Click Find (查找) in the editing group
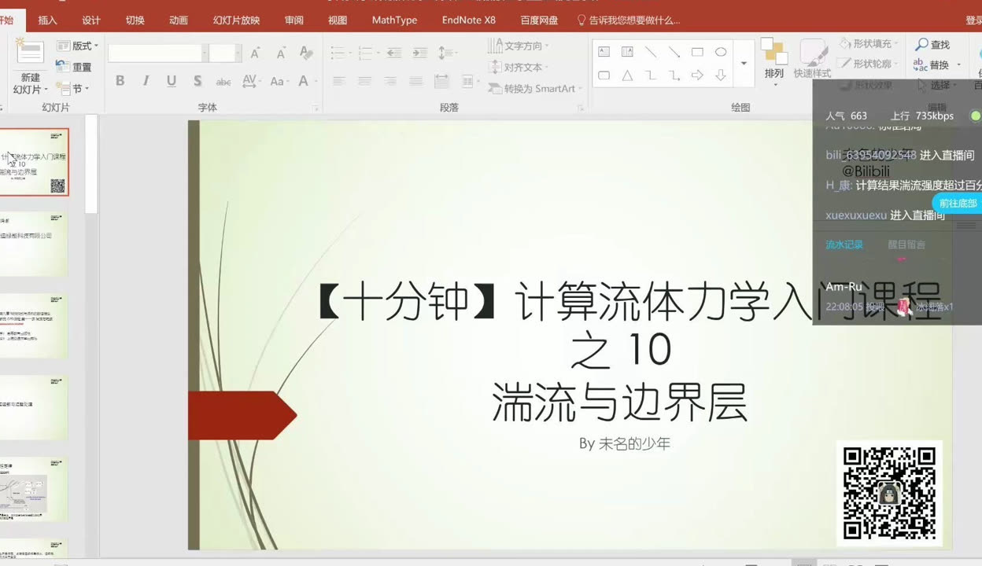This screenshot has width=982, height=566. [x=932, y=45]
